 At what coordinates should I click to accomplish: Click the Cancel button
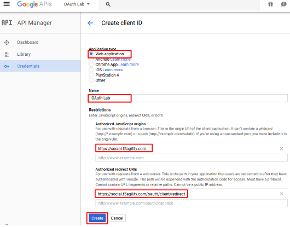point(117,218)
